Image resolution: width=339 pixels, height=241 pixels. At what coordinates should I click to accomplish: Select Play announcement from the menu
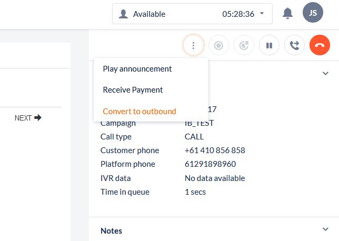click(x=137, y=69)
